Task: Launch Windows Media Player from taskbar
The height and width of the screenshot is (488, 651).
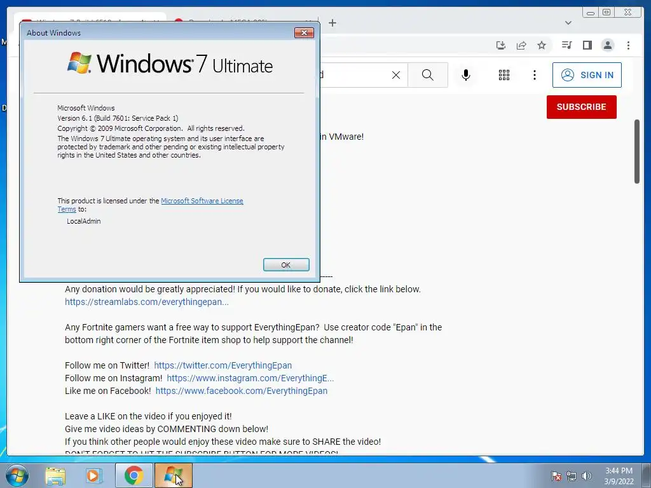Action: coord(94,476)
